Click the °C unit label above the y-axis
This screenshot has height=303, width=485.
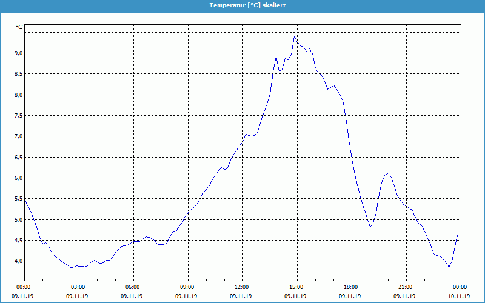click(19, 27)
